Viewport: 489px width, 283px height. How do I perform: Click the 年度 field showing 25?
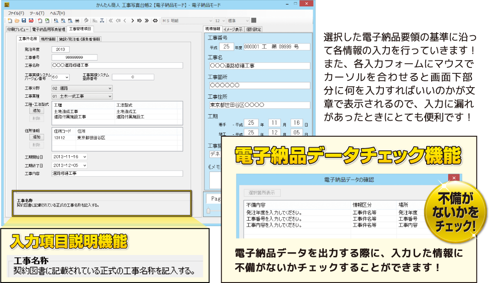tap(226, 47)
